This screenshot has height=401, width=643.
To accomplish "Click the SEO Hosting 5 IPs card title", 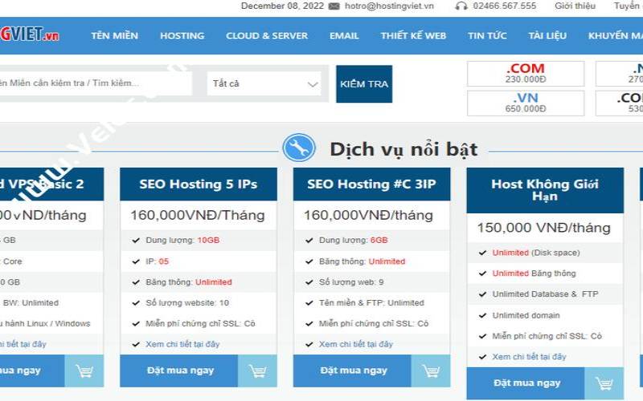I will pyautogui.click(x=199, y=184).
